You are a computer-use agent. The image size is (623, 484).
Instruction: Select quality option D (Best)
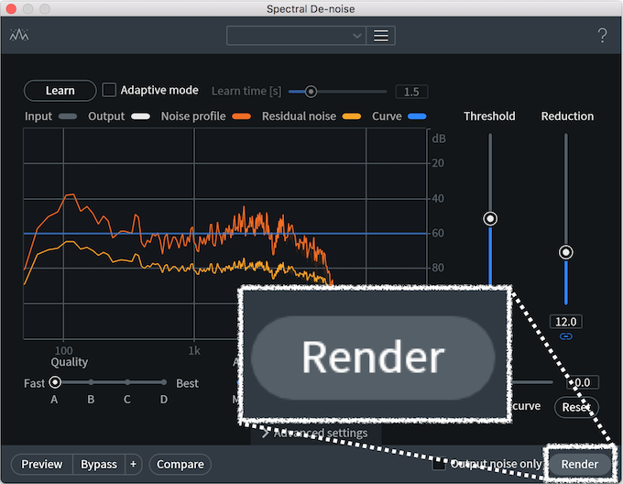(x=164, y=382)
